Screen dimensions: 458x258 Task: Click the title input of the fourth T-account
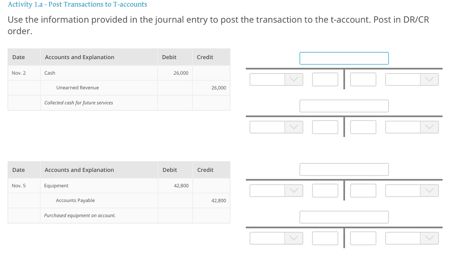(x=343, y=217)
